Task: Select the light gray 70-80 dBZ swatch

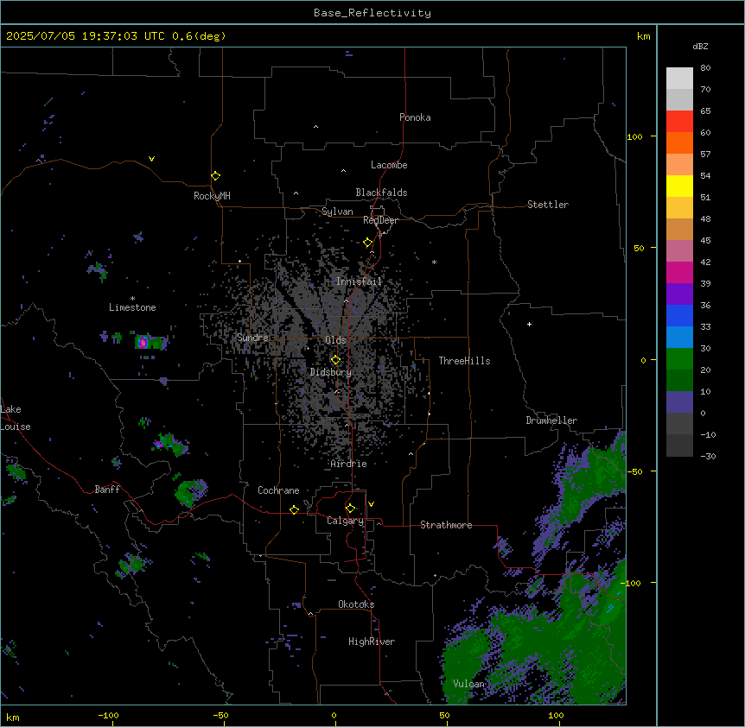Action: pyautogui.click(x=679, y=79)
